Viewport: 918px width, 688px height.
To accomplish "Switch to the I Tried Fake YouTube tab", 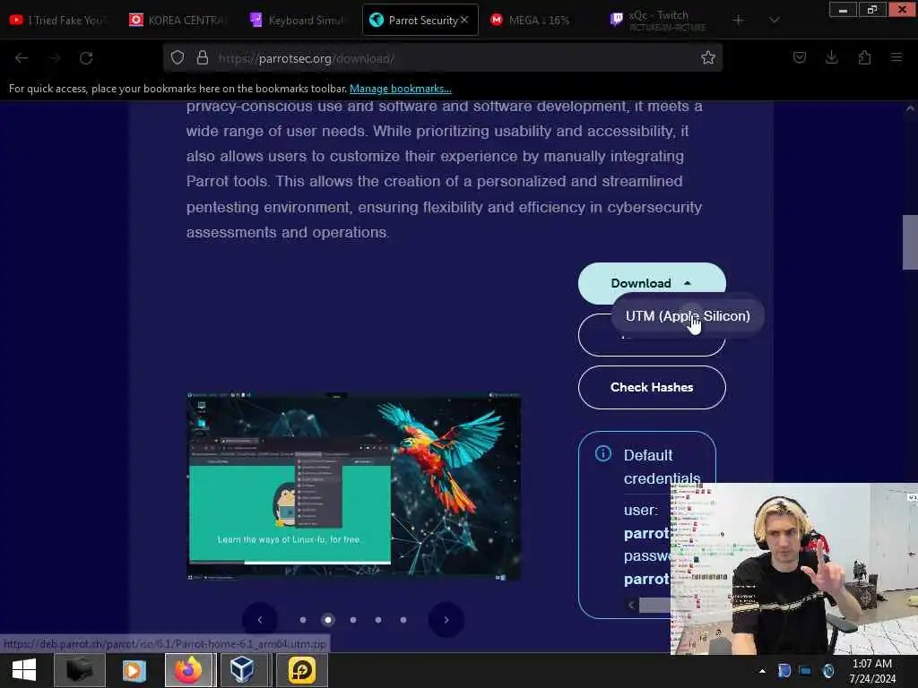I will (x=58, y=21).
